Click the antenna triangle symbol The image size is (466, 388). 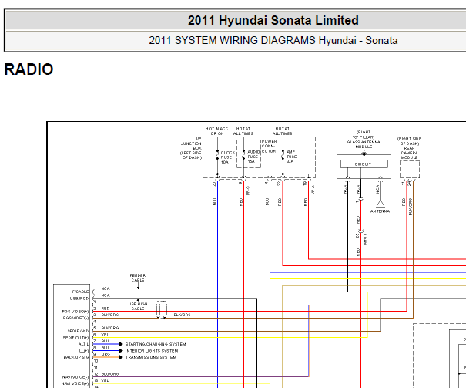[x=381, y=204]
